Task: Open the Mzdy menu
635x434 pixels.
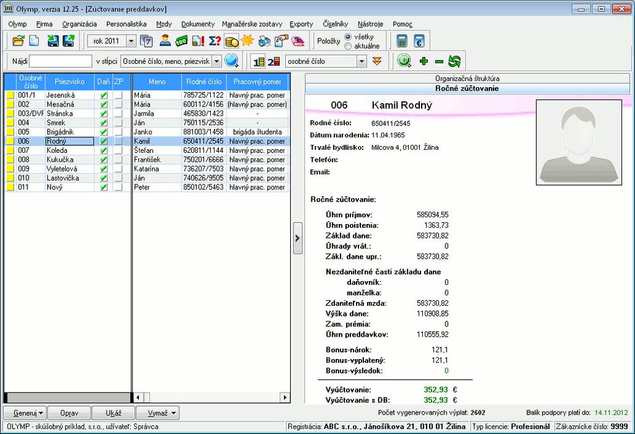Action: point(164,24)
